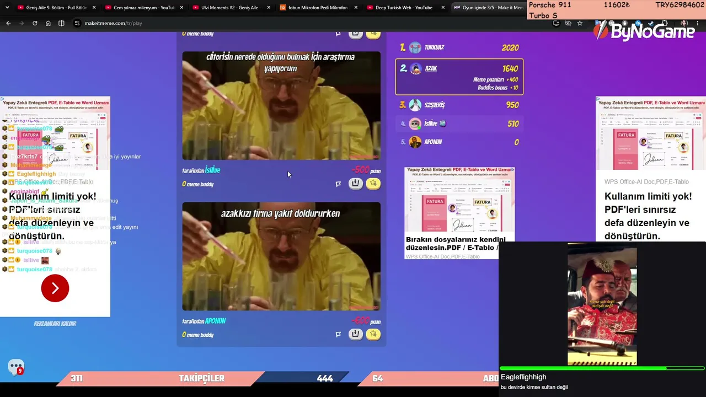The width and height of the screenshot is (706, 397).
Task: Click AZAK's player avatar
Action: click(416, 68)
